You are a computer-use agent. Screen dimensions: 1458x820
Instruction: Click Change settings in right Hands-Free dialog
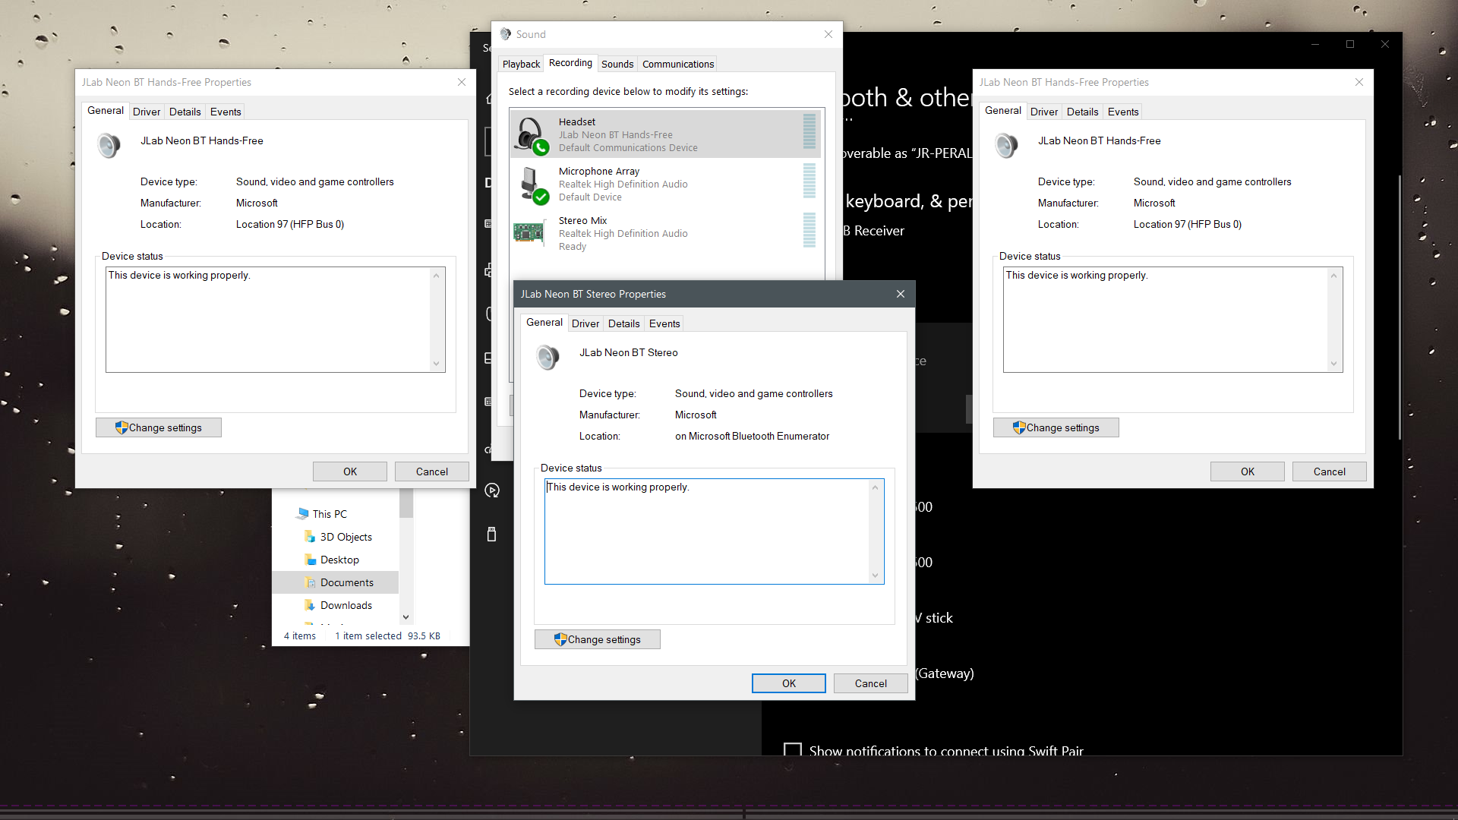tap(1056, 427)
